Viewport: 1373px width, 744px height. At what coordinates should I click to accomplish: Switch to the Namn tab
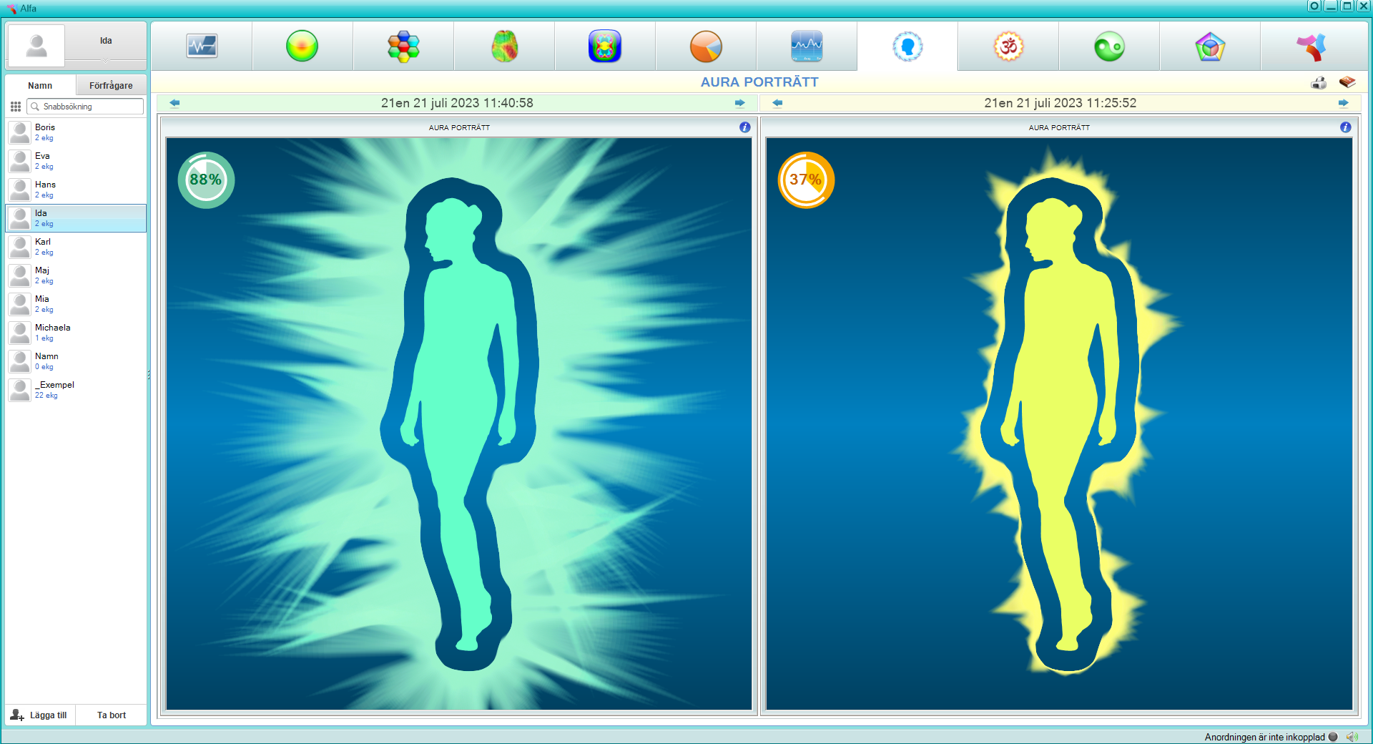coord(40,85)
